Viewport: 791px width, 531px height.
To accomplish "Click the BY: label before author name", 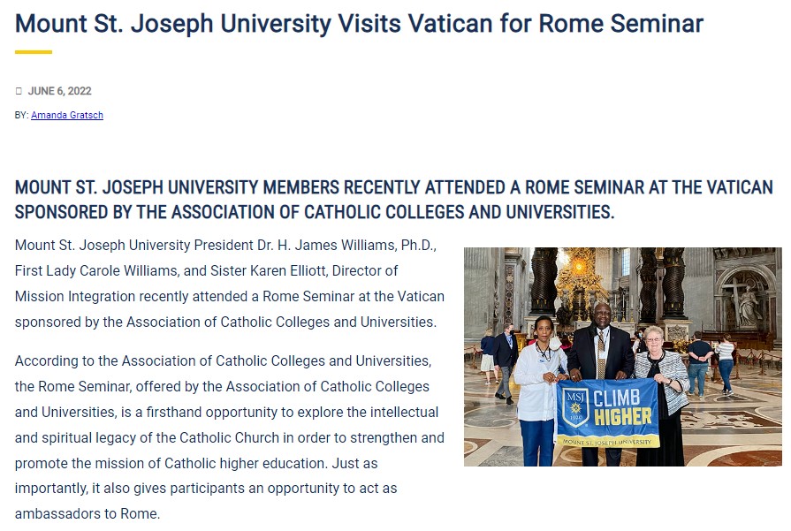I will pos(22,115).
